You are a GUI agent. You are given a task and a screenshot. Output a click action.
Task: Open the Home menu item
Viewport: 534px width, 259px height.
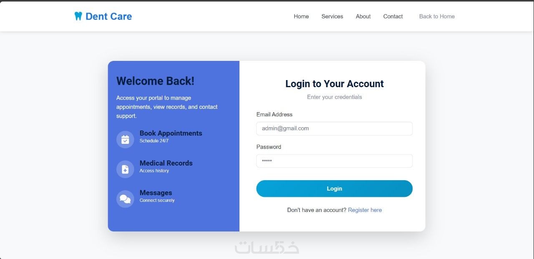coord(301,16)
